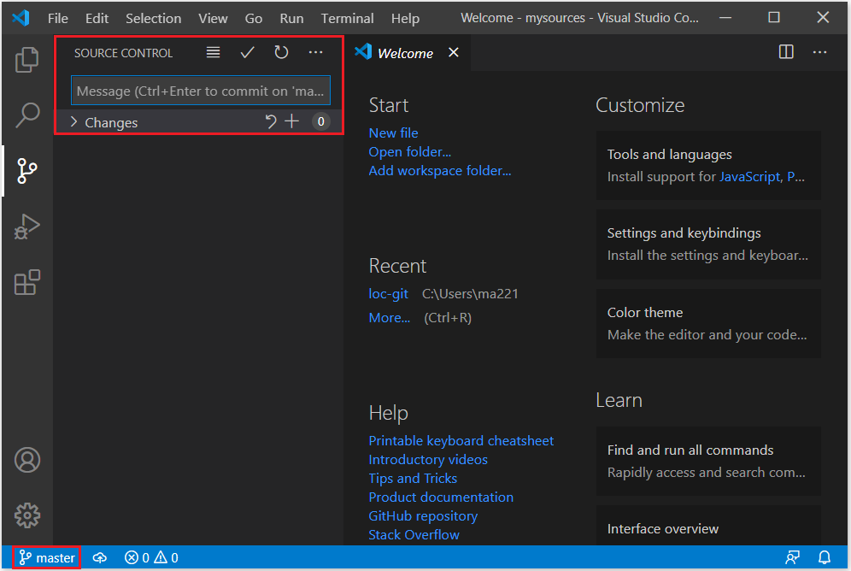
Task: Open the Extensions view
Action: pos(26,282)
